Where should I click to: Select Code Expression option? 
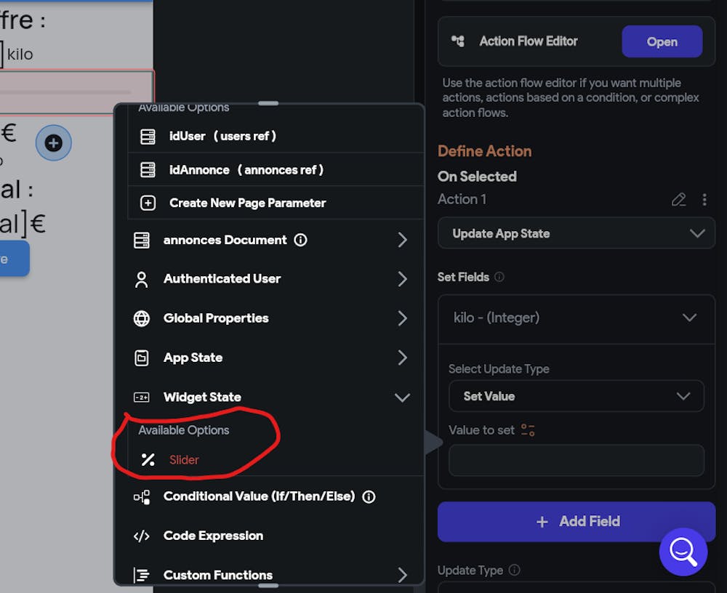click(x=213, y=536)
